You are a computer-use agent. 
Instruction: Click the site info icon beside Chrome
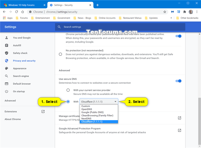(30, 12)
